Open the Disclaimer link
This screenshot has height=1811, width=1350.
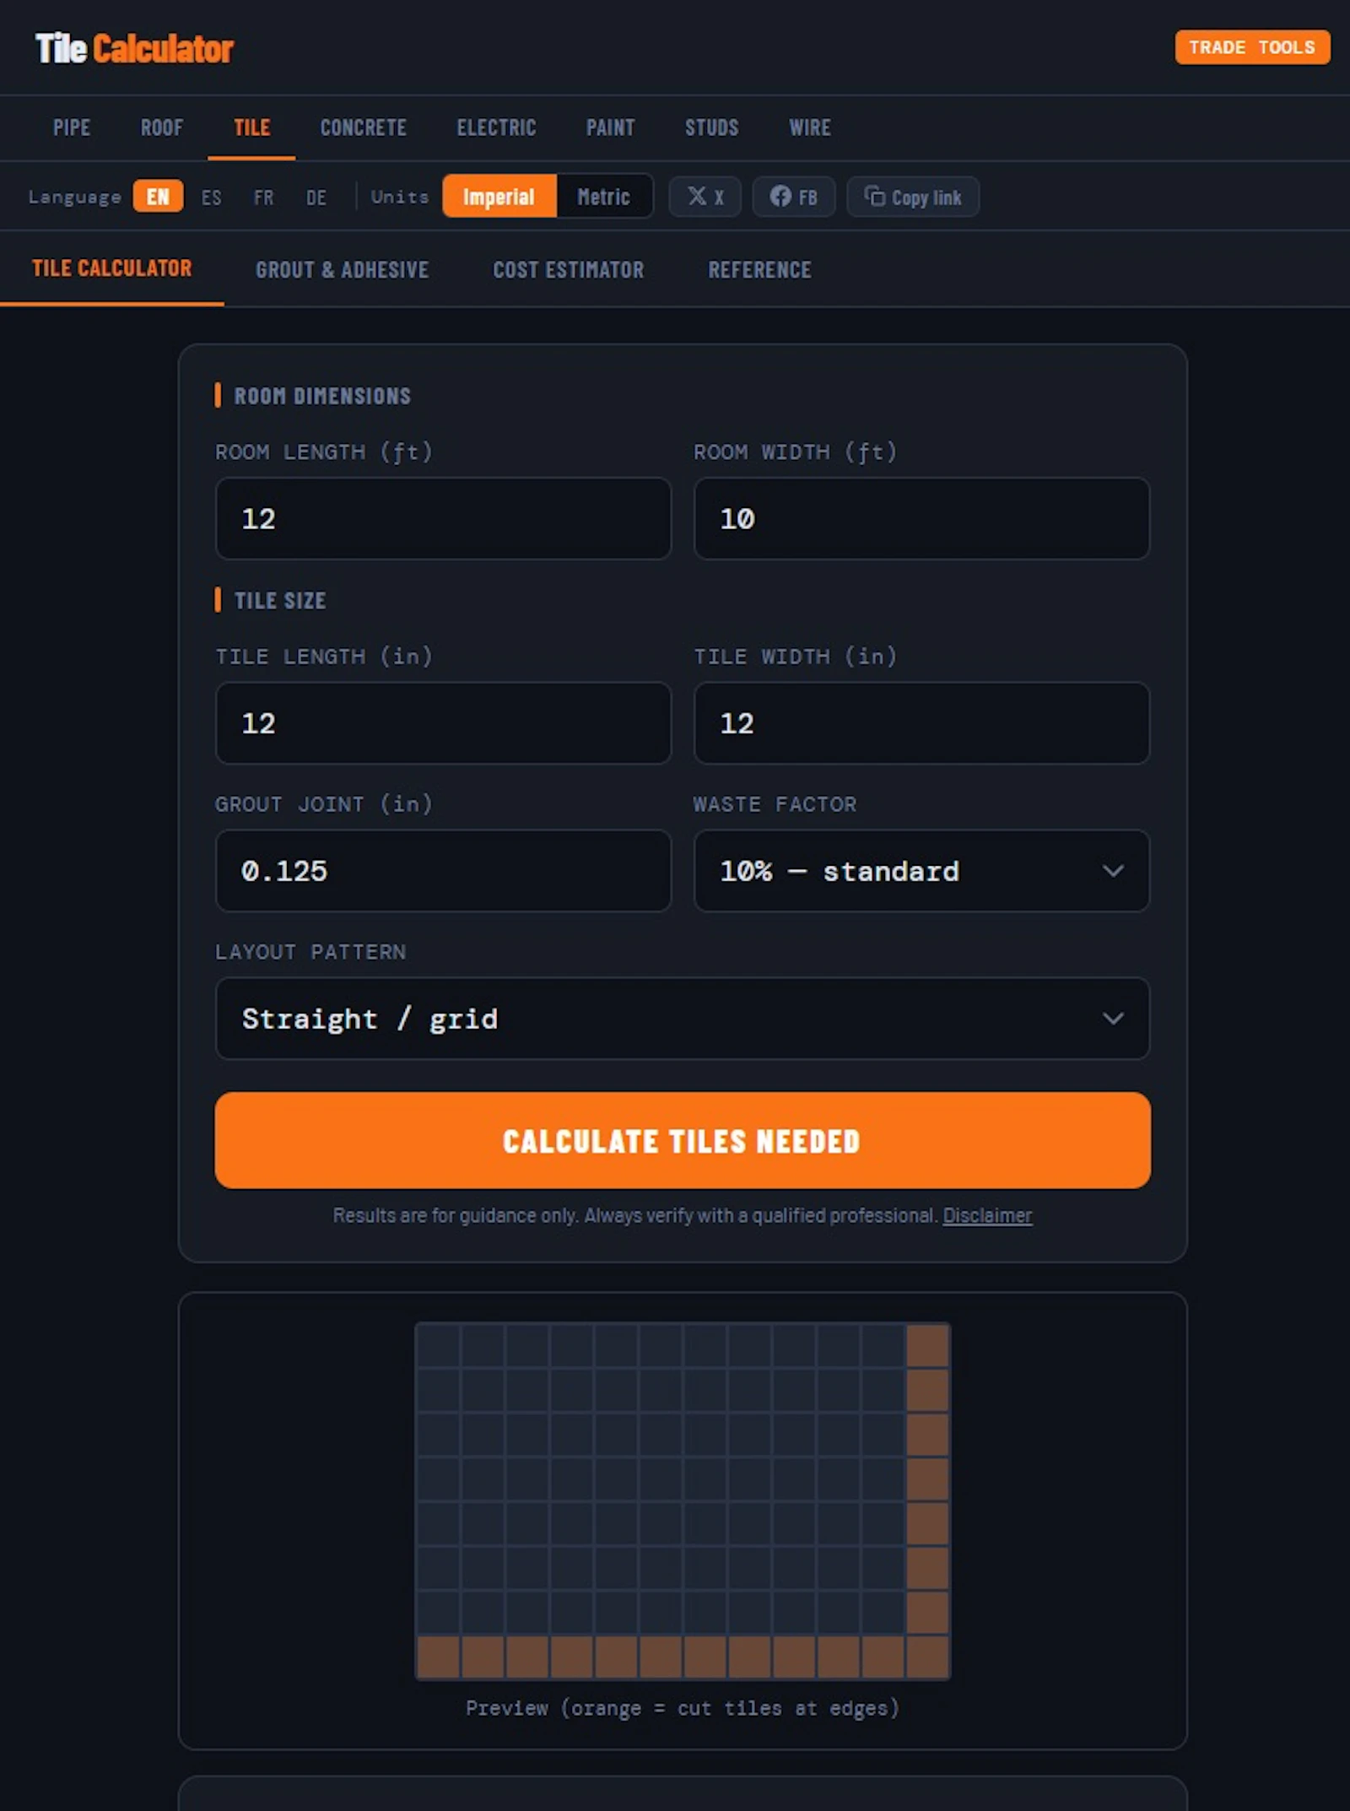pyautogui.click(x=987, y=1215)
